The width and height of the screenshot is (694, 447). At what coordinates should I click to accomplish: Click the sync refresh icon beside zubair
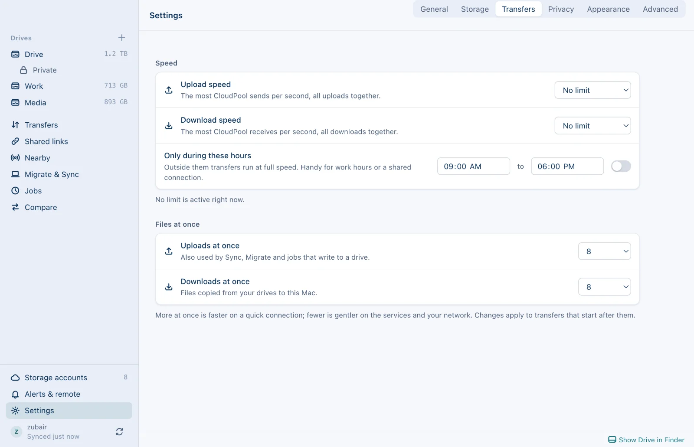[x=119, y=432]
